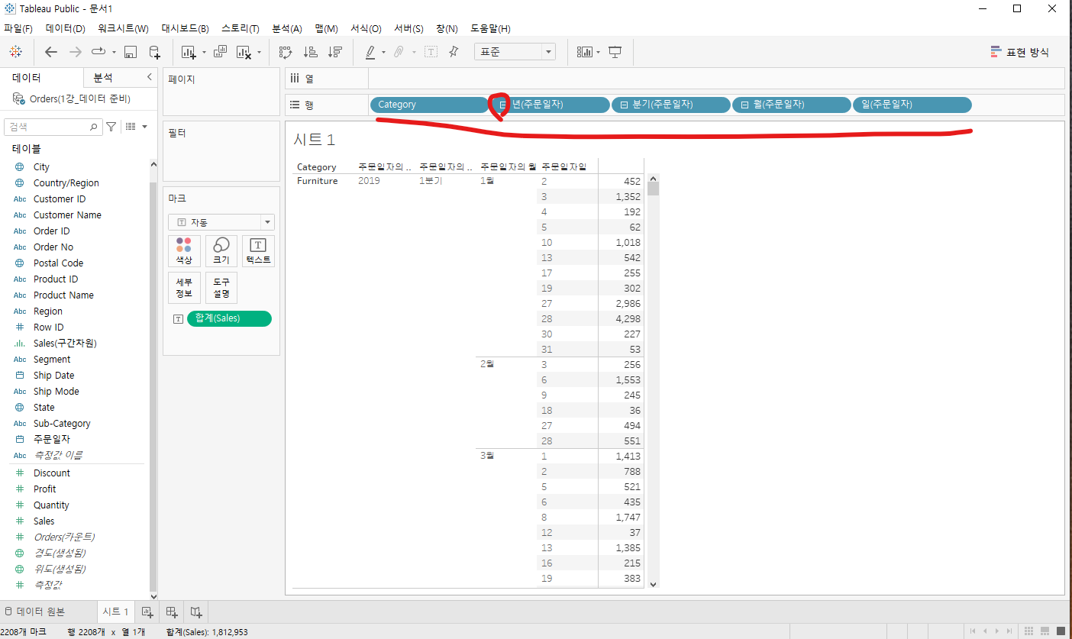The height and width of the screenshot is (639, 1072).
Task: Sort ascending using the toolbar icon
Action: pyautogui.click(x=310, y=52)
